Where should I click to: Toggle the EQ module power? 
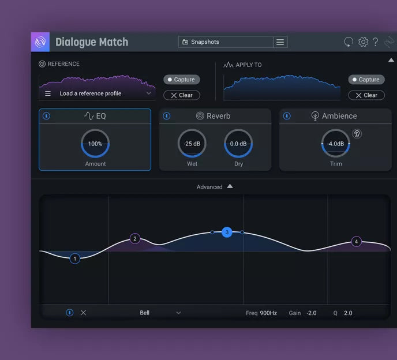46,116
